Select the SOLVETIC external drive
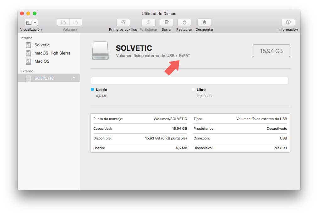 (x=49, y=78)
